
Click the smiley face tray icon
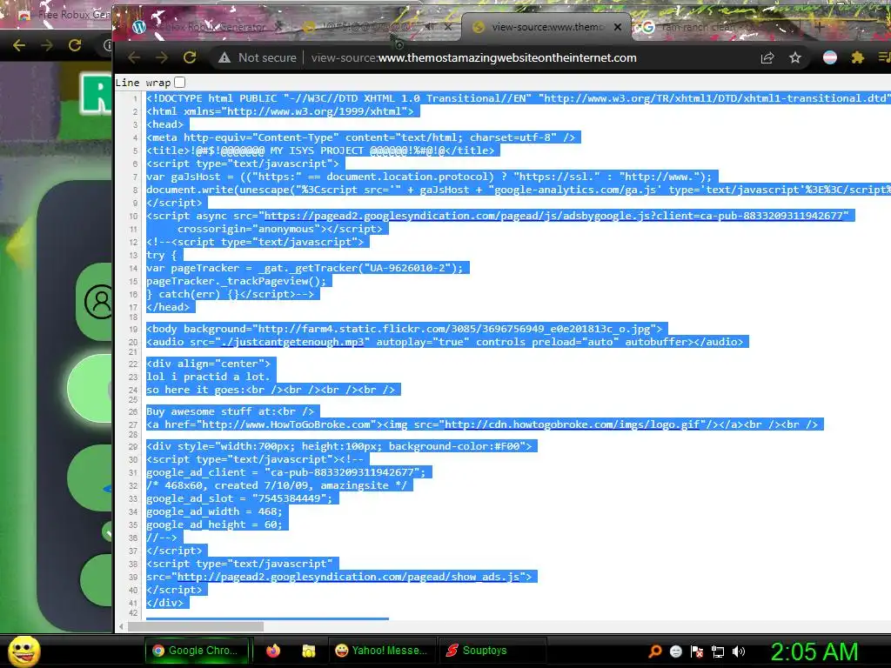pyautogui.click(x=676, y=651)
